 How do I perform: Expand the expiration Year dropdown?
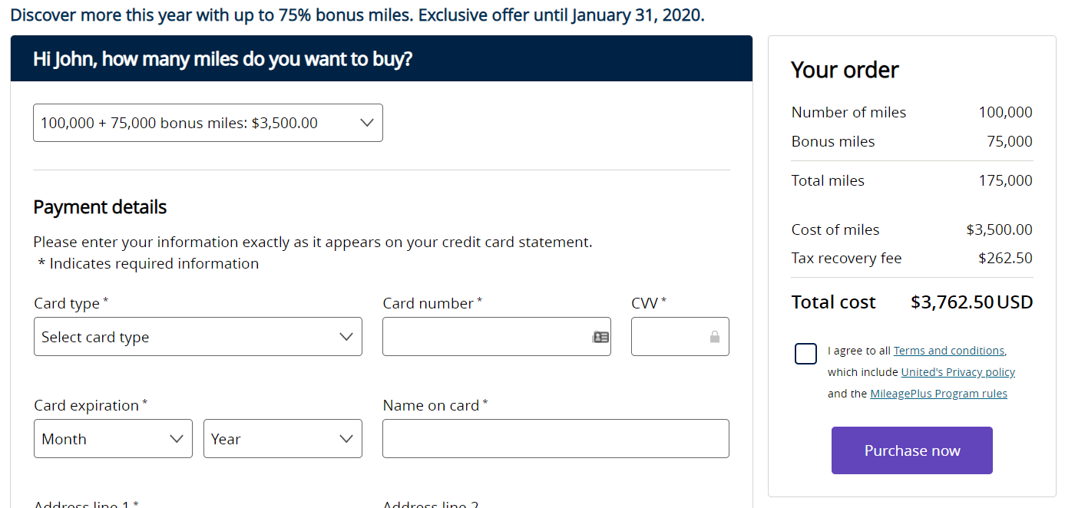tap(283, 439)
